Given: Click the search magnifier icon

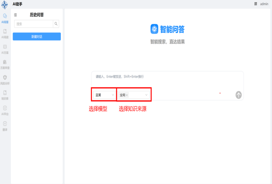Looking at the screenshot, I should coord(56,24).
